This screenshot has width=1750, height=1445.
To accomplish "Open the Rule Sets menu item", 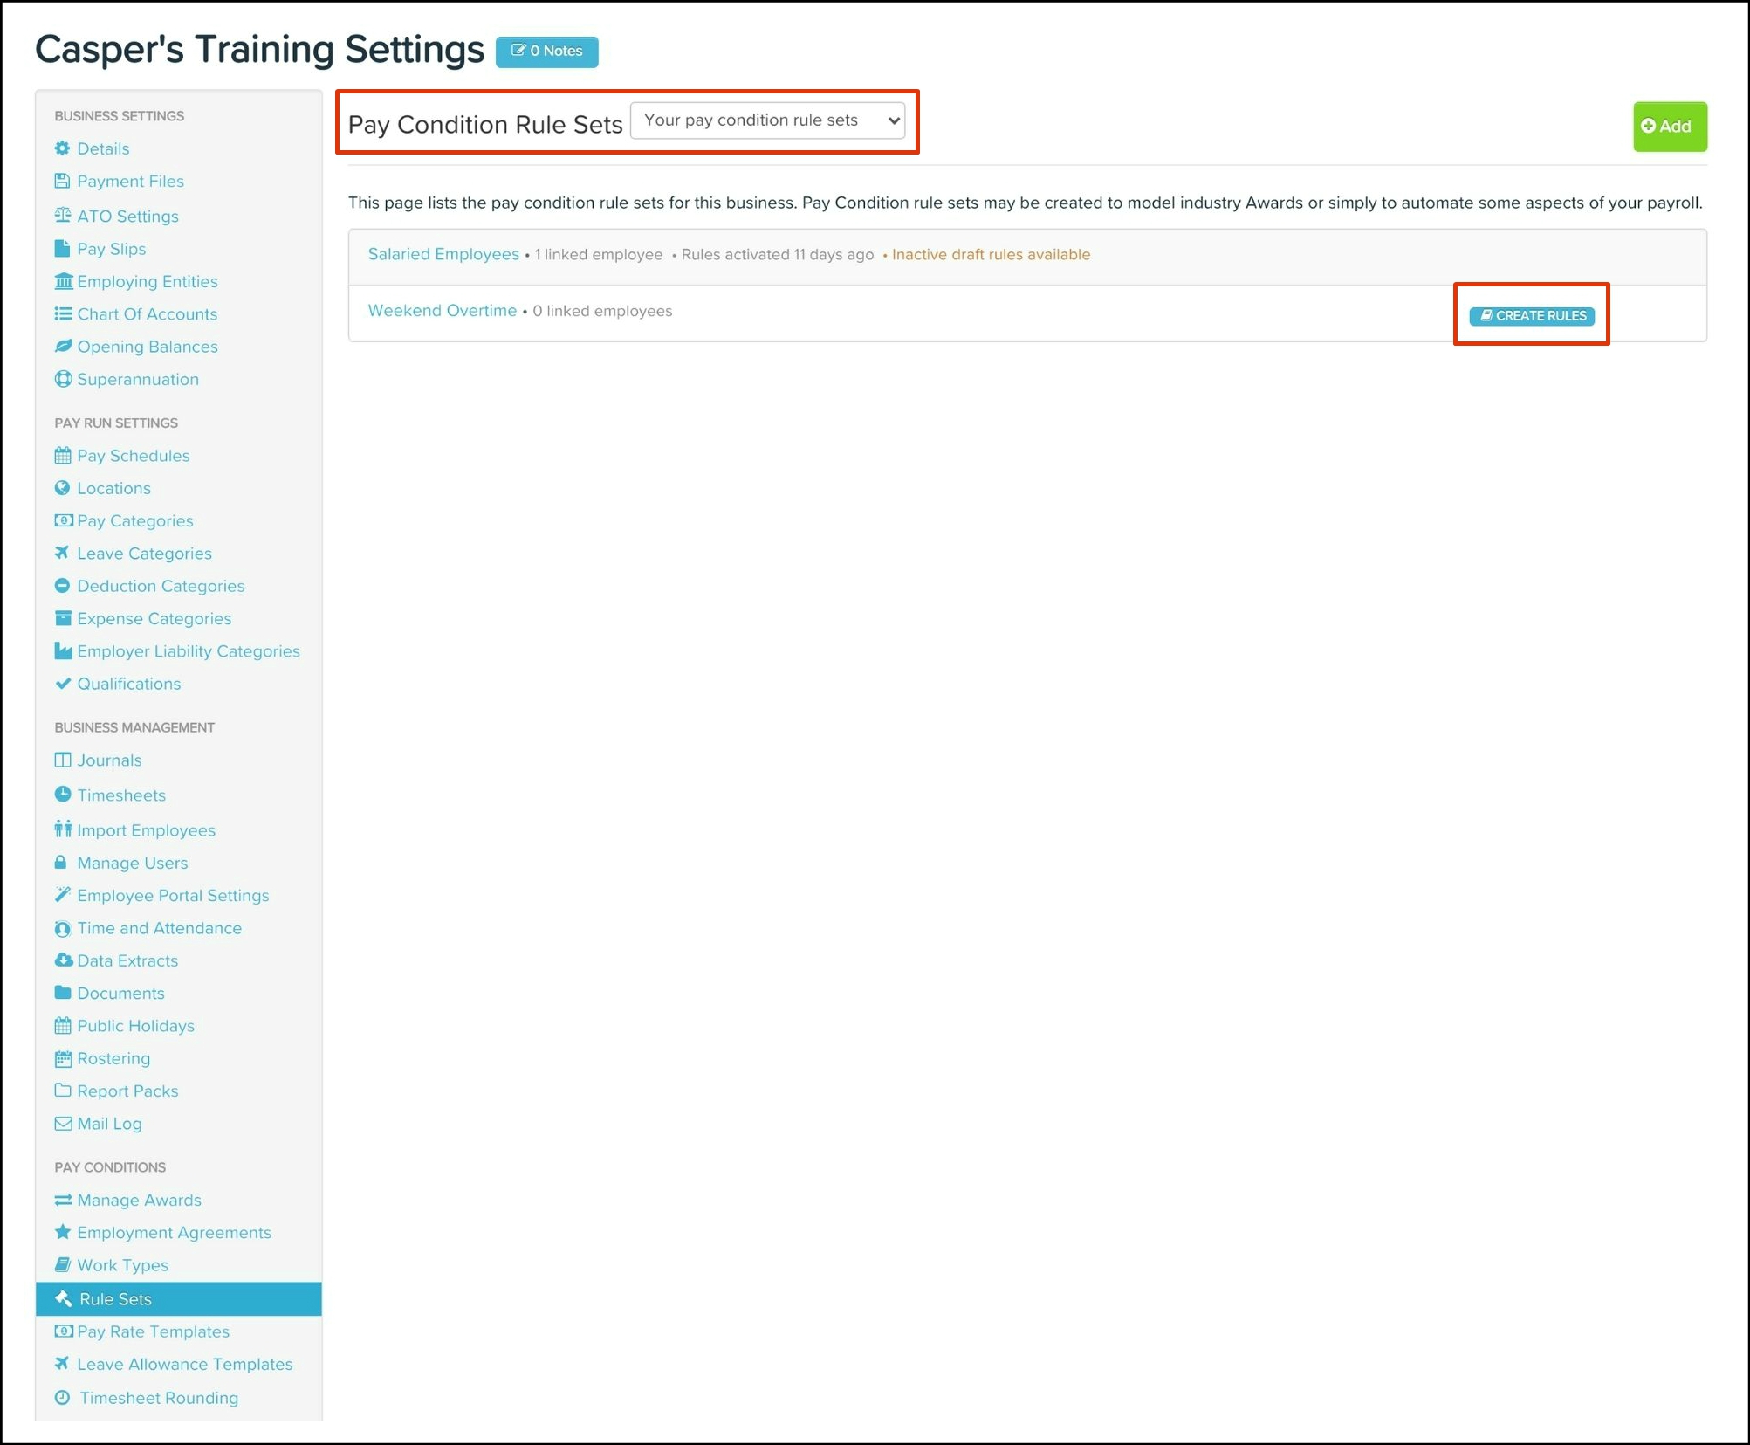I will pyautogui.click(x=114, y=1299).
